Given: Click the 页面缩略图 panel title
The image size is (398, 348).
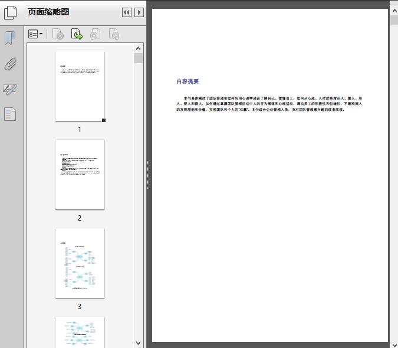Looking at the screenshot, I should [48, 12].
